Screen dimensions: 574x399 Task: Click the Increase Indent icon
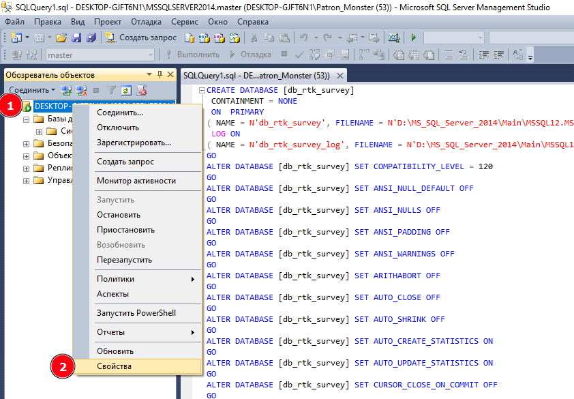pyautogui.click(x=498, y=55)
